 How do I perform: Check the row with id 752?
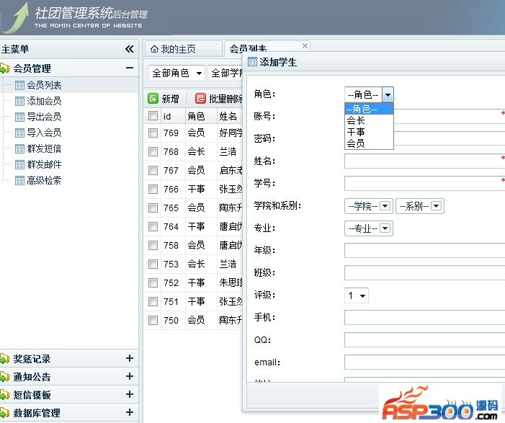point(153,283)
